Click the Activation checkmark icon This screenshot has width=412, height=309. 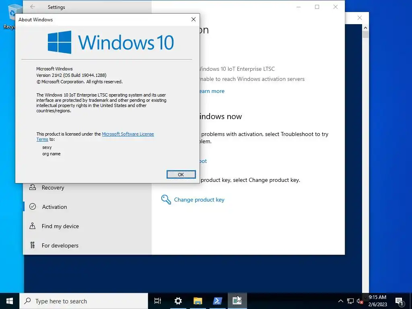click(33, 206)
